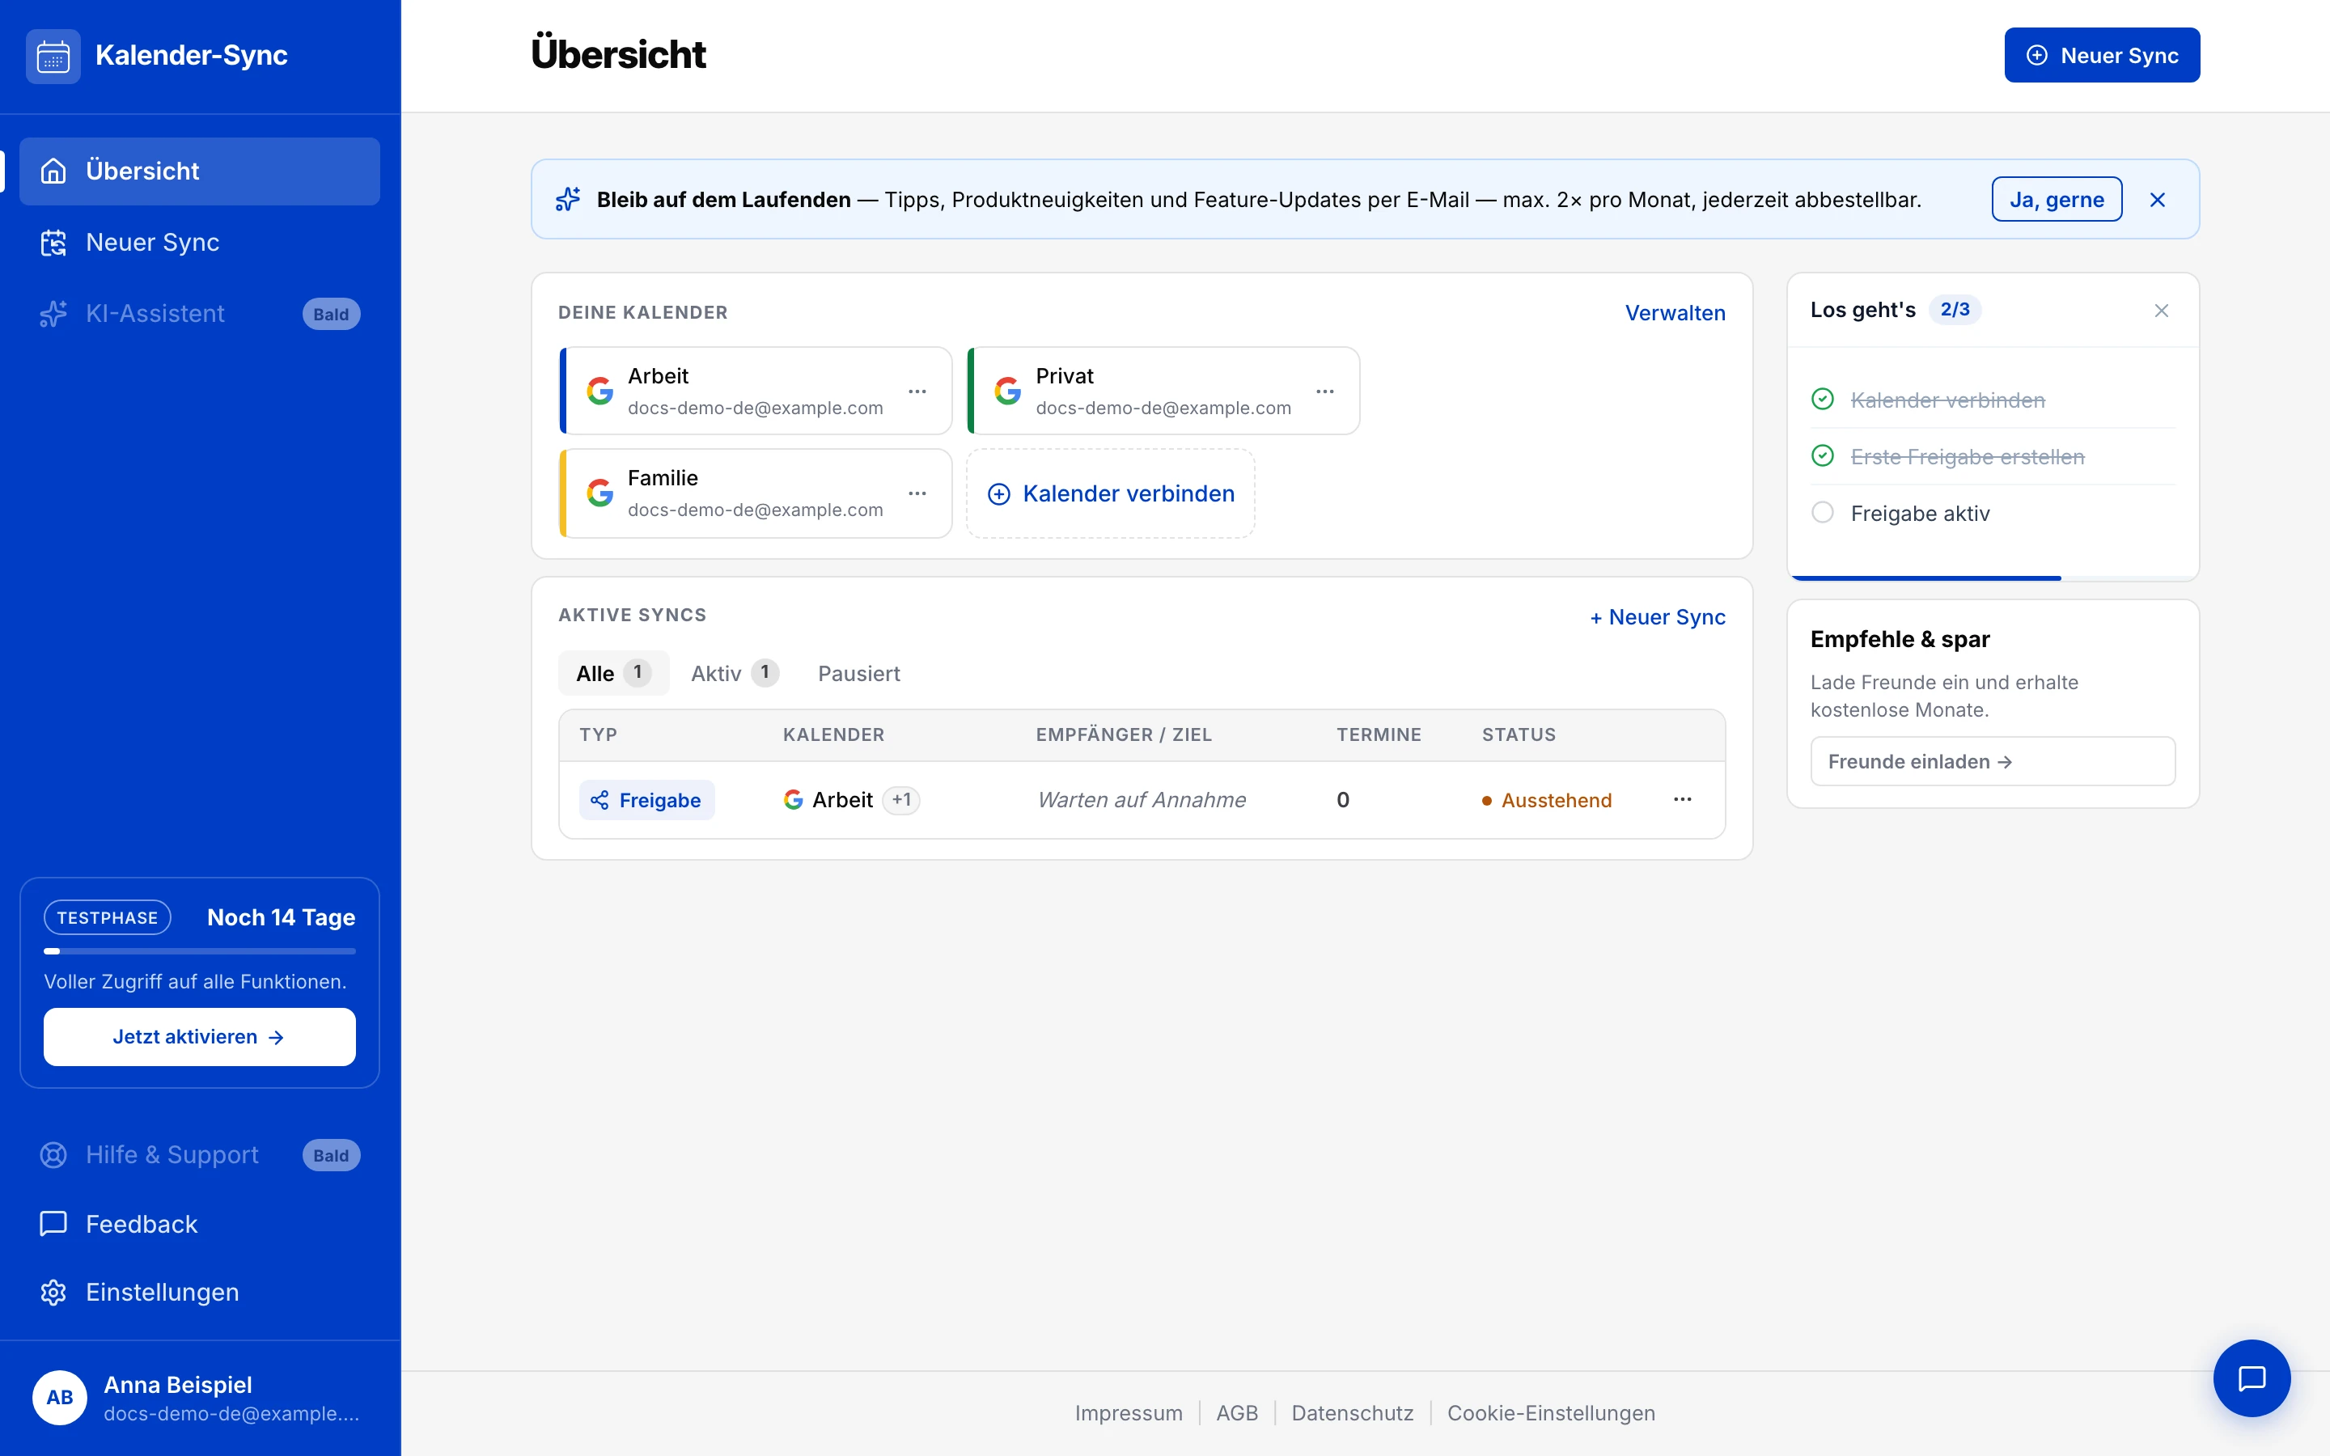Click the Google icon in Arbeit sync row
This screenshot has height=1456, width=2330.
[x=794, y=799]
